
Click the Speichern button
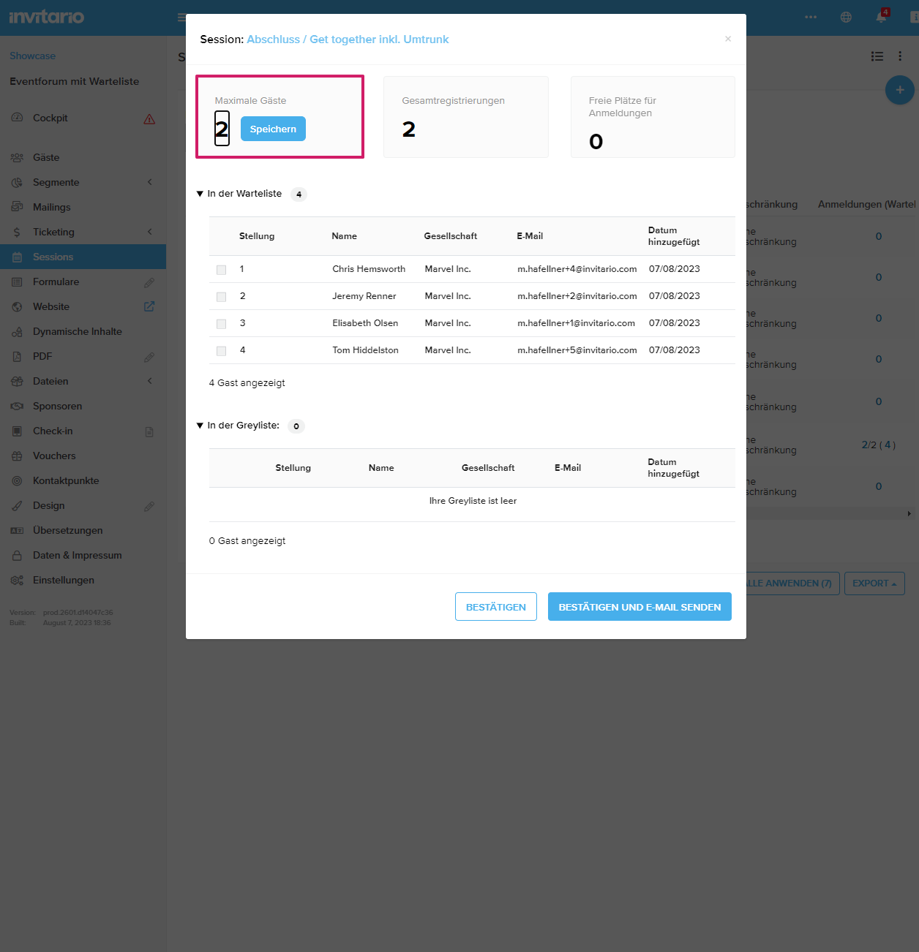point(273,129)
